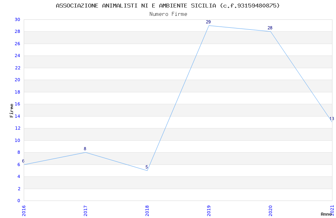
Task: Click the y-axis tick value 4
Action: 19,176
